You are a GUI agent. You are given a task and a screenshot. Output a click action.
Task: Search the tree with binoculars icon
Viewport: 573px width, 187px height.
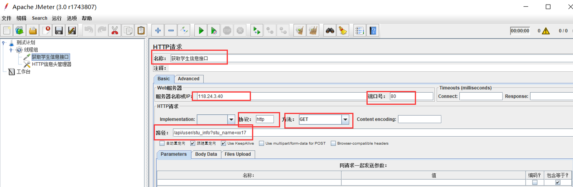[x=330, y=30]
